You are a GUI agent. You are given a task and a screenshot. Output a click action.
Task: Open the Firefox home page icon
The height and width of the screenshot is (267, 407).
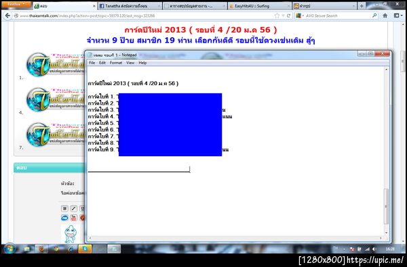[385, 16]
